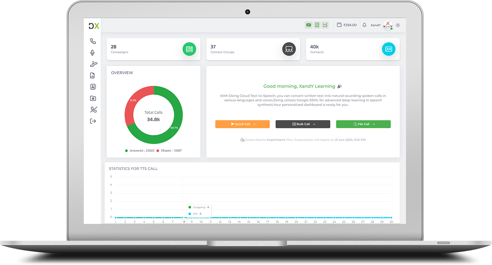
Task: Click the 34.8k total calls value
Action: click(x=153, y=120)
